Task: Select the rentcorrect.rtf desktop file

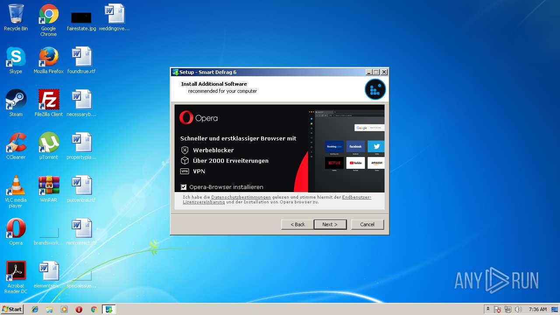Action: pyautogui.click(x=81, y=232)
